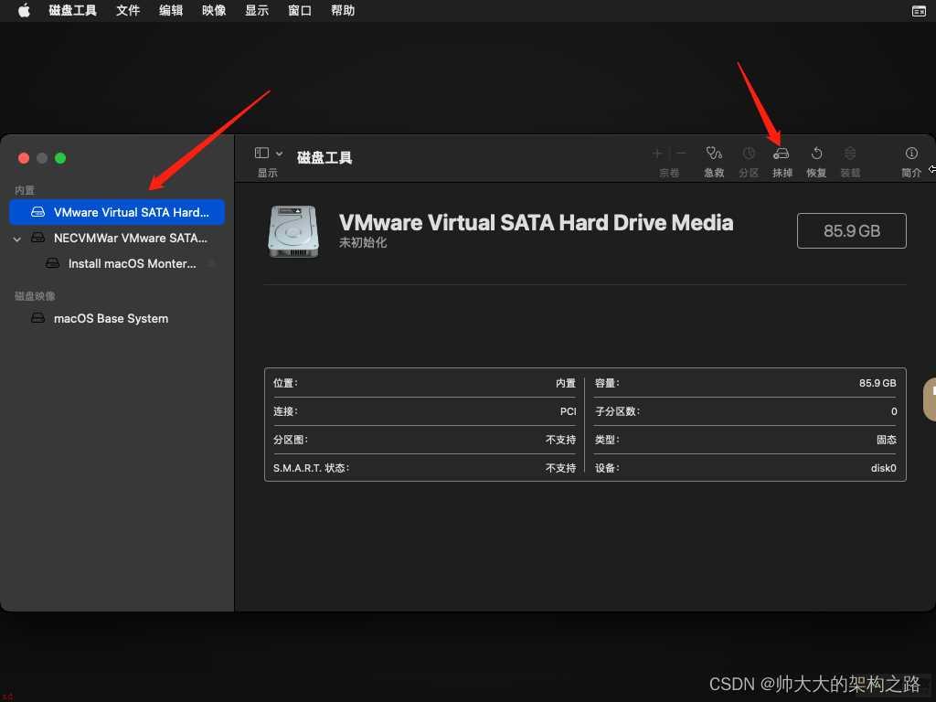Open the 编辑 menu

coord(171,10)
